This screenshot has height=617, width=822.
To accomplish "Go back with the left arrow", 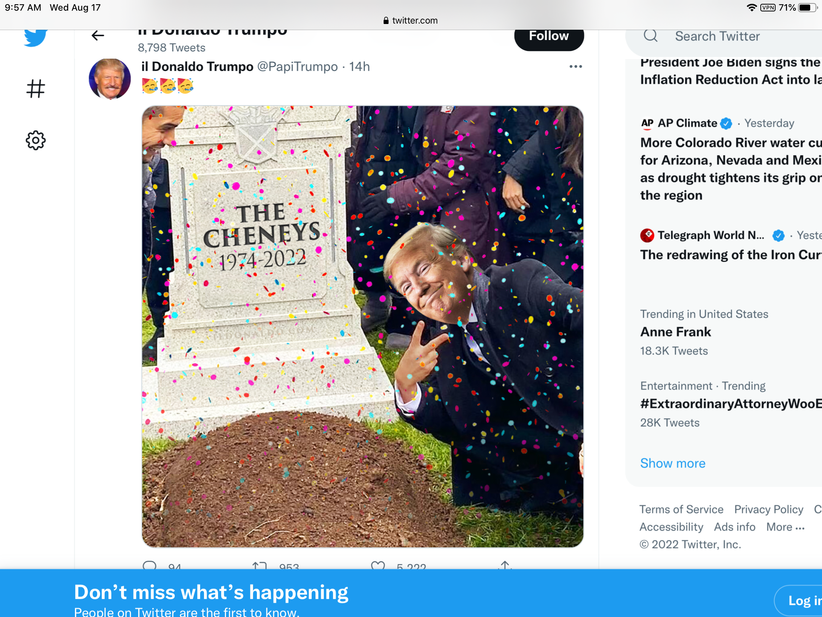I will [x=98, y=36].
